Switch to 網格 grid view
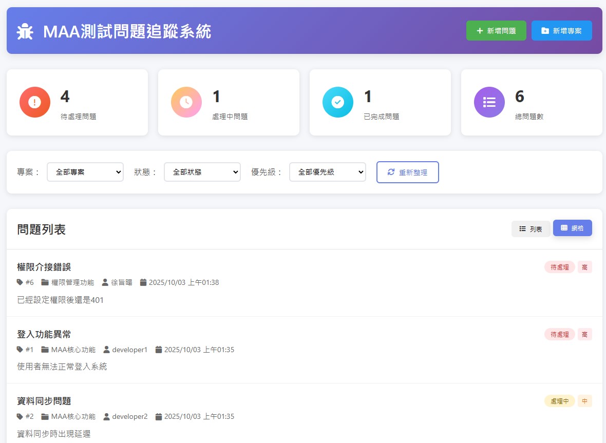Screen dimensions: 606x443 [x=572, y=228]
